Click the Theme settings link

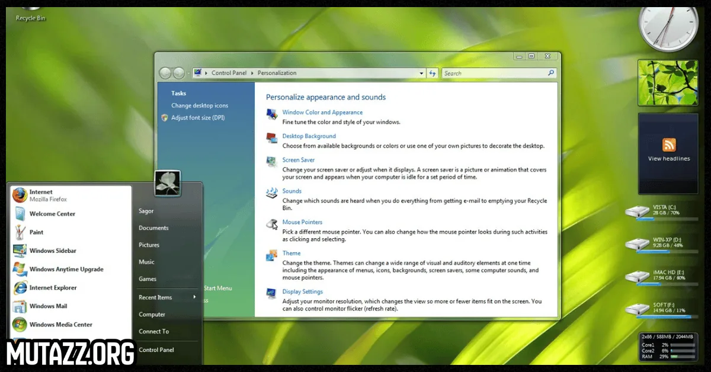292,254
